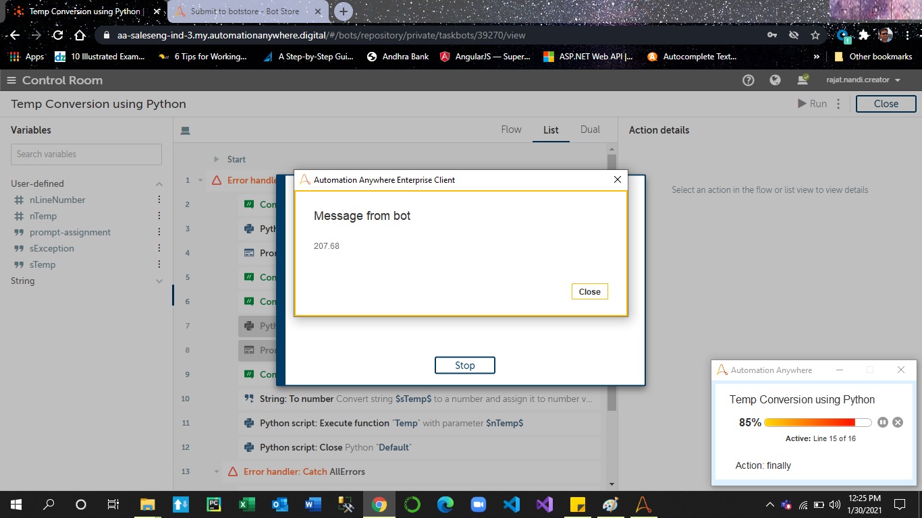Click Close in the Message from bot dialog

tap(589, 291)
